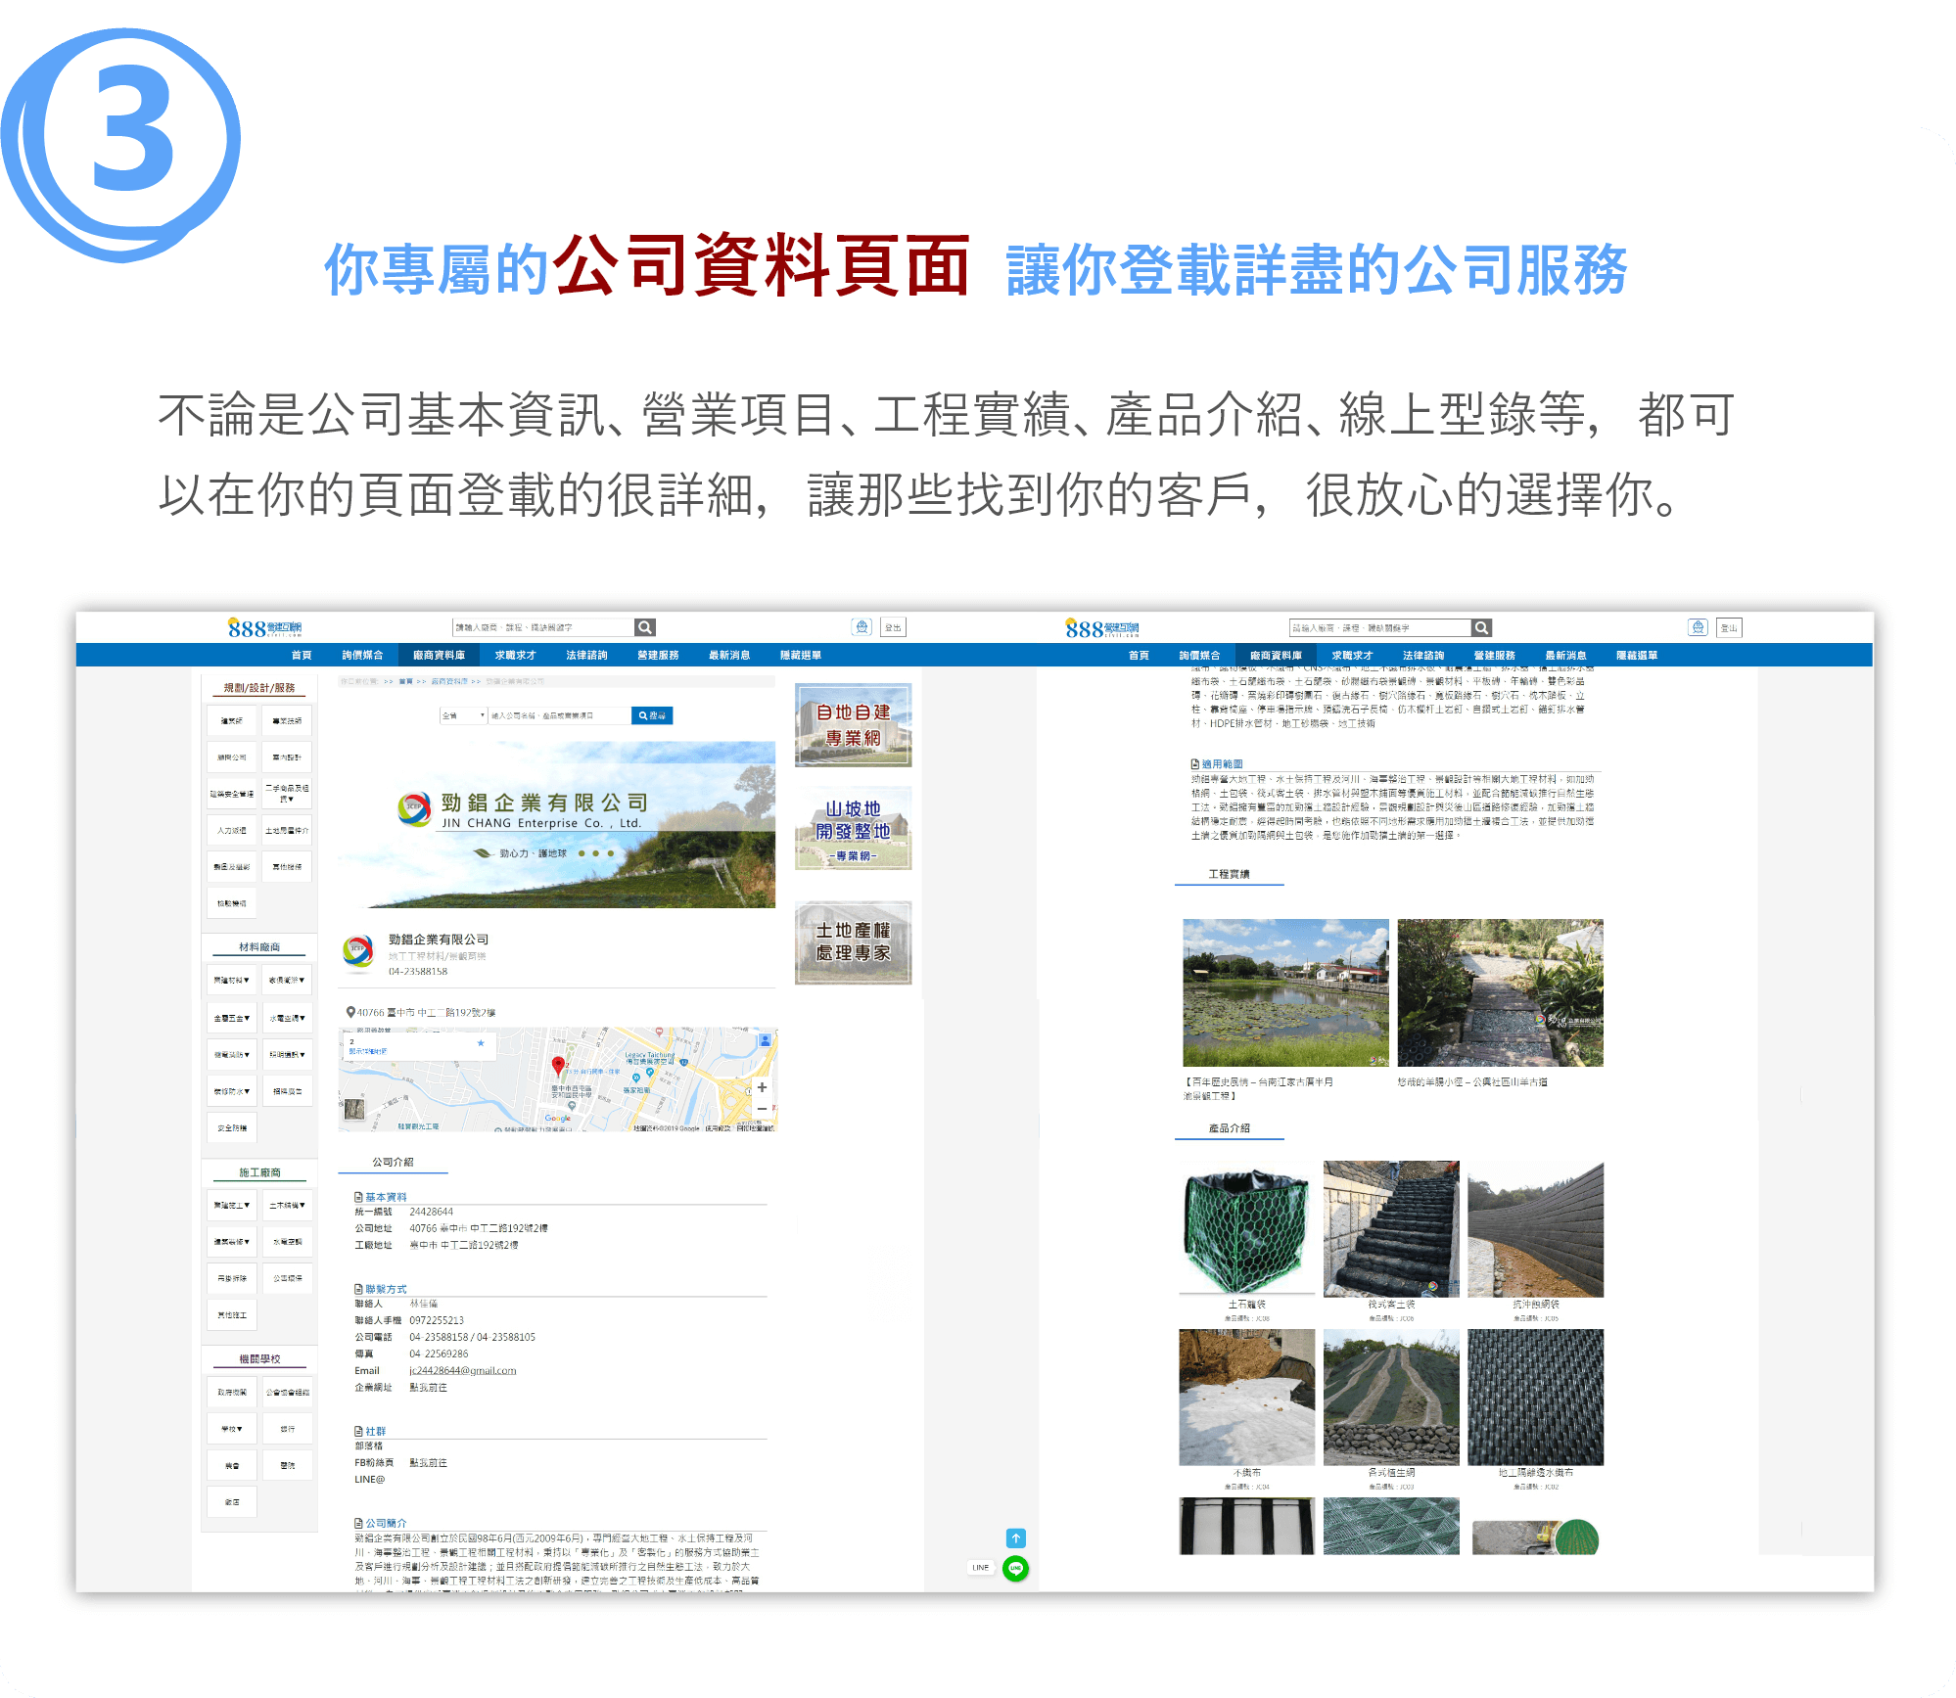The width and height of the screenshot is (1956, 1698).
Task: Open the 各式植生網 product image
Action: pyautogui.click(x=1391, y=1398)
